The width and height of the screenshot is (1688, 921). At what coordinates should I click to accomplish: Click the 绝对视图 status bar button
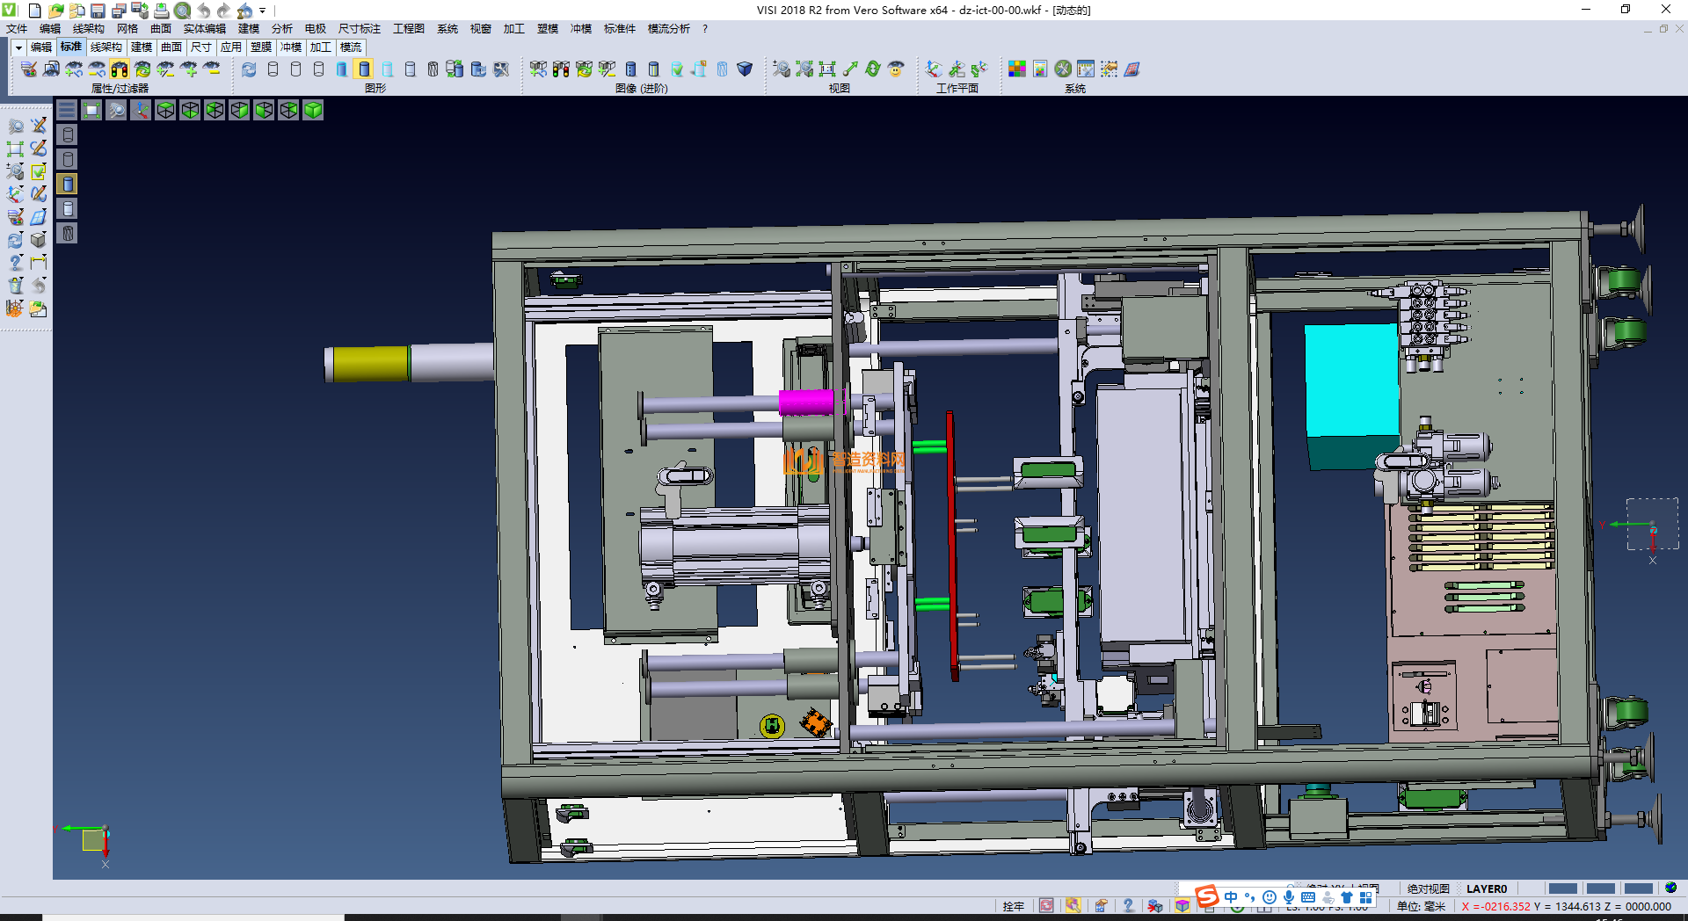(1428, 888)
